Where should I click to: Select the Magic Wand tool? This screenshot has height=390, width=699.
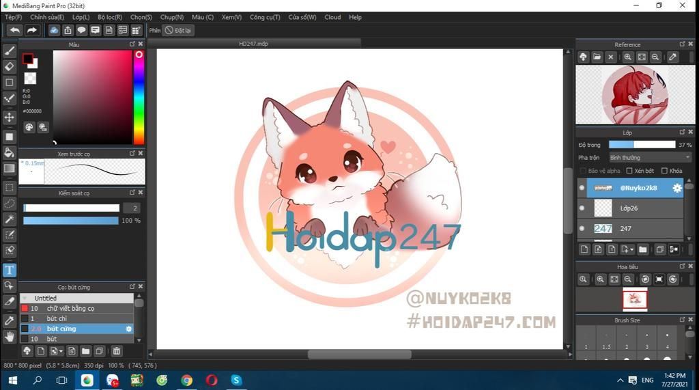[x=10, y=219]
